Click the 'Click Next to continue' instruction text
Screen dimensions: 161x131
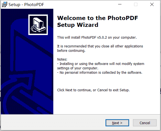93,90
